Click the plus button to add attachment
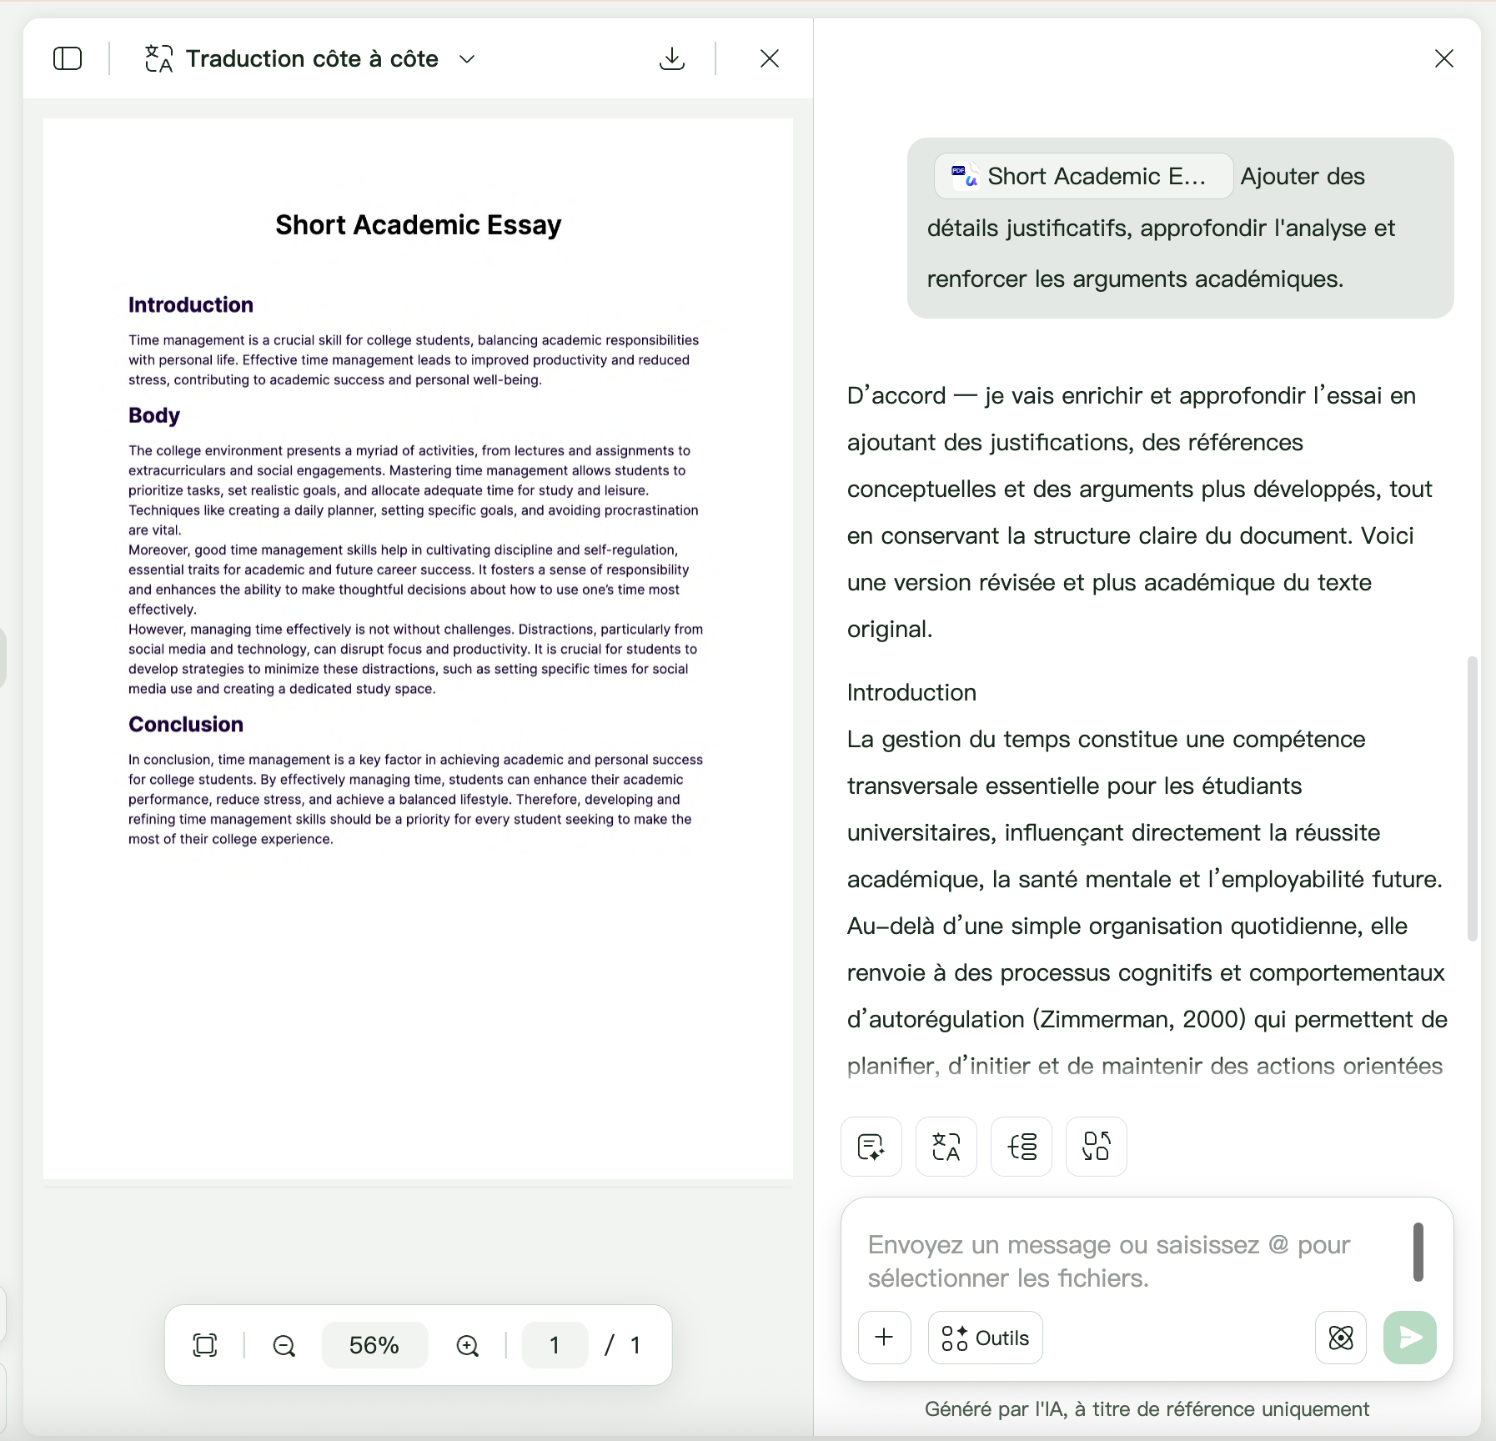1496x1441 pixels. pyautogui.click(x=885, y=1338)
